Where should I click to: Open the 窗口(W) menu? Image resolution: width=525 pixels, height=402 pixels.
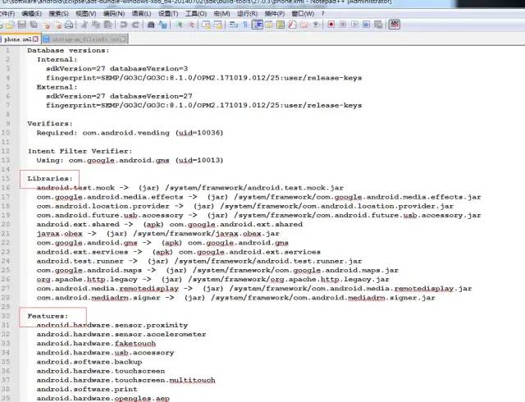(x=303, y=14)
